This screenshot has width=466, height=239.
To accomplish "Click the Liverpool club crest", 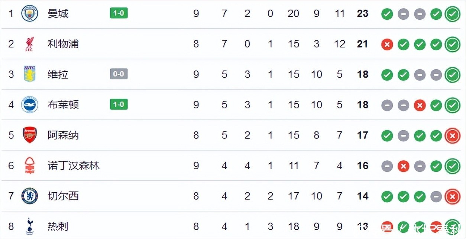I will [x=30, y=44].
